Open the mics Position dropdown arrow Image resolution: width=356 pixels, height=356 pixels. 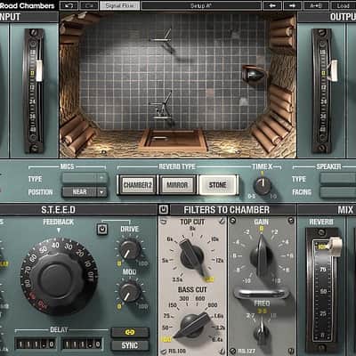pyautogui.click(x=101, y=192)
